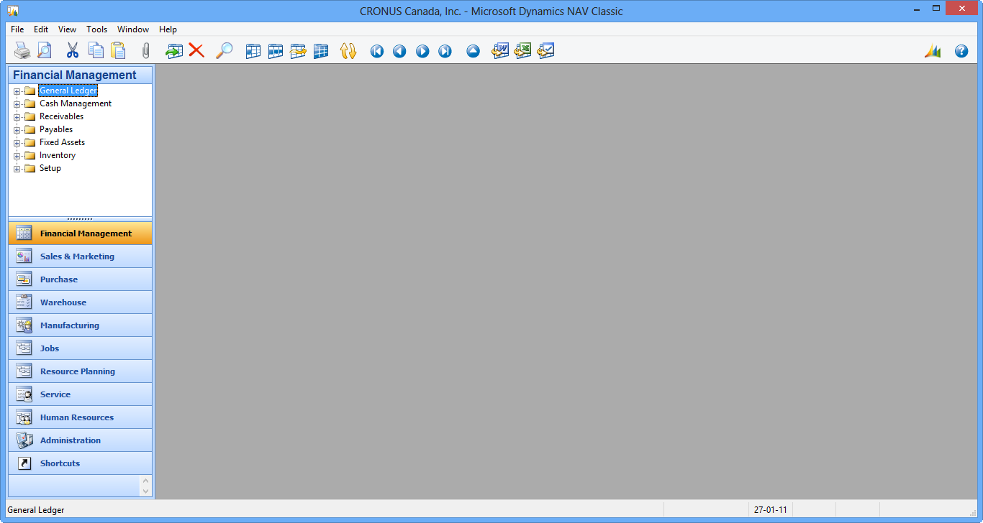Click the navigation pane splitter dots

click(80, 219)
